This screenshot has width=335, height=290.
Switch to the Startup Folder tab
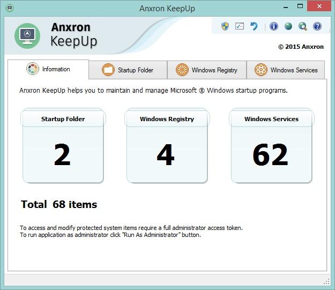[x=128, y=70]
